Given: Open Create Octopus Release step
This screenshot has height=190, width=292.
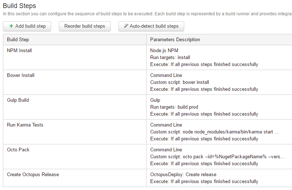Looking at the screenshot, I should coord(33,175).
